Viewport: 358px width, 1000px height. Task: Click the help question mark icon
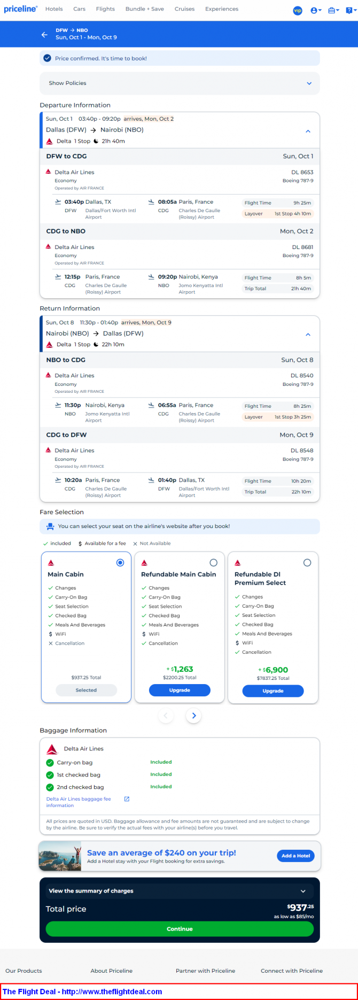click(x=349, y=10)
